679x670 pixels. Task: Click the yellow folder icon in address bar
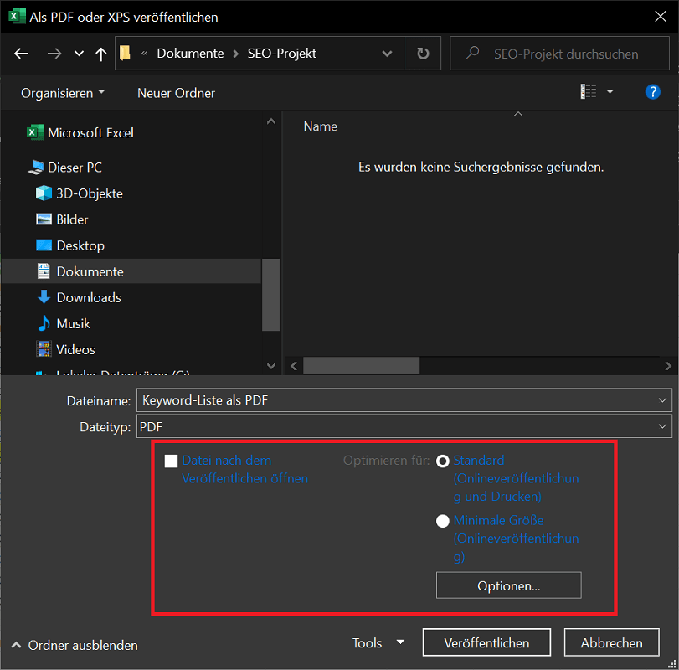[x=125, y=53]
